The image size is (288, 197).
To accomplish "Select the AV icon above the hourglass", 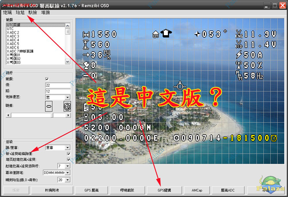I will pyautogui.click(x=86, y=107).
